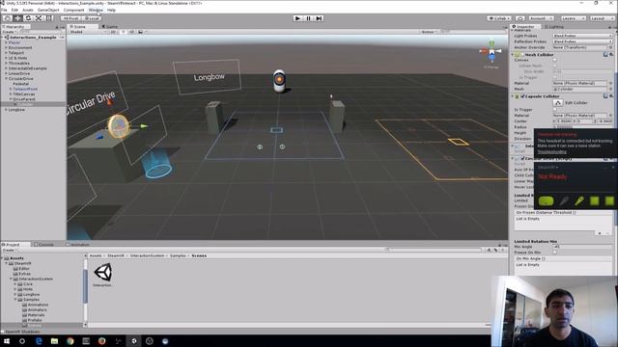Open Hierarchy Create dropdown
Viewport: 618px width, 347px height.
(9, 32)
